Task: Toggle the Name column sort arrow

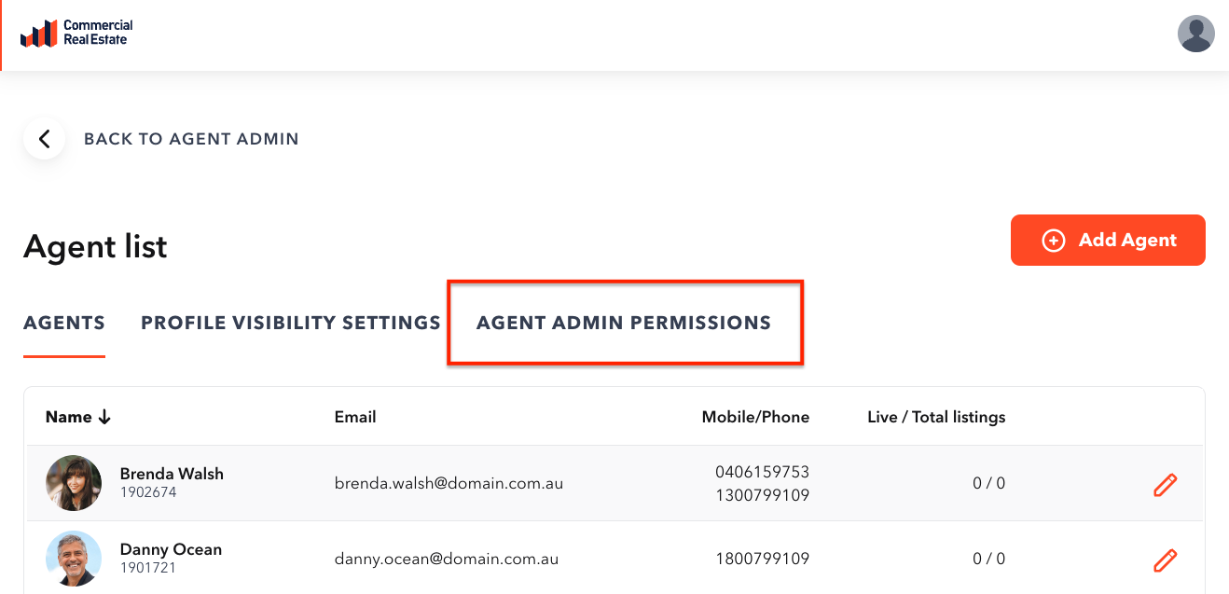Action: pos(104,417)
